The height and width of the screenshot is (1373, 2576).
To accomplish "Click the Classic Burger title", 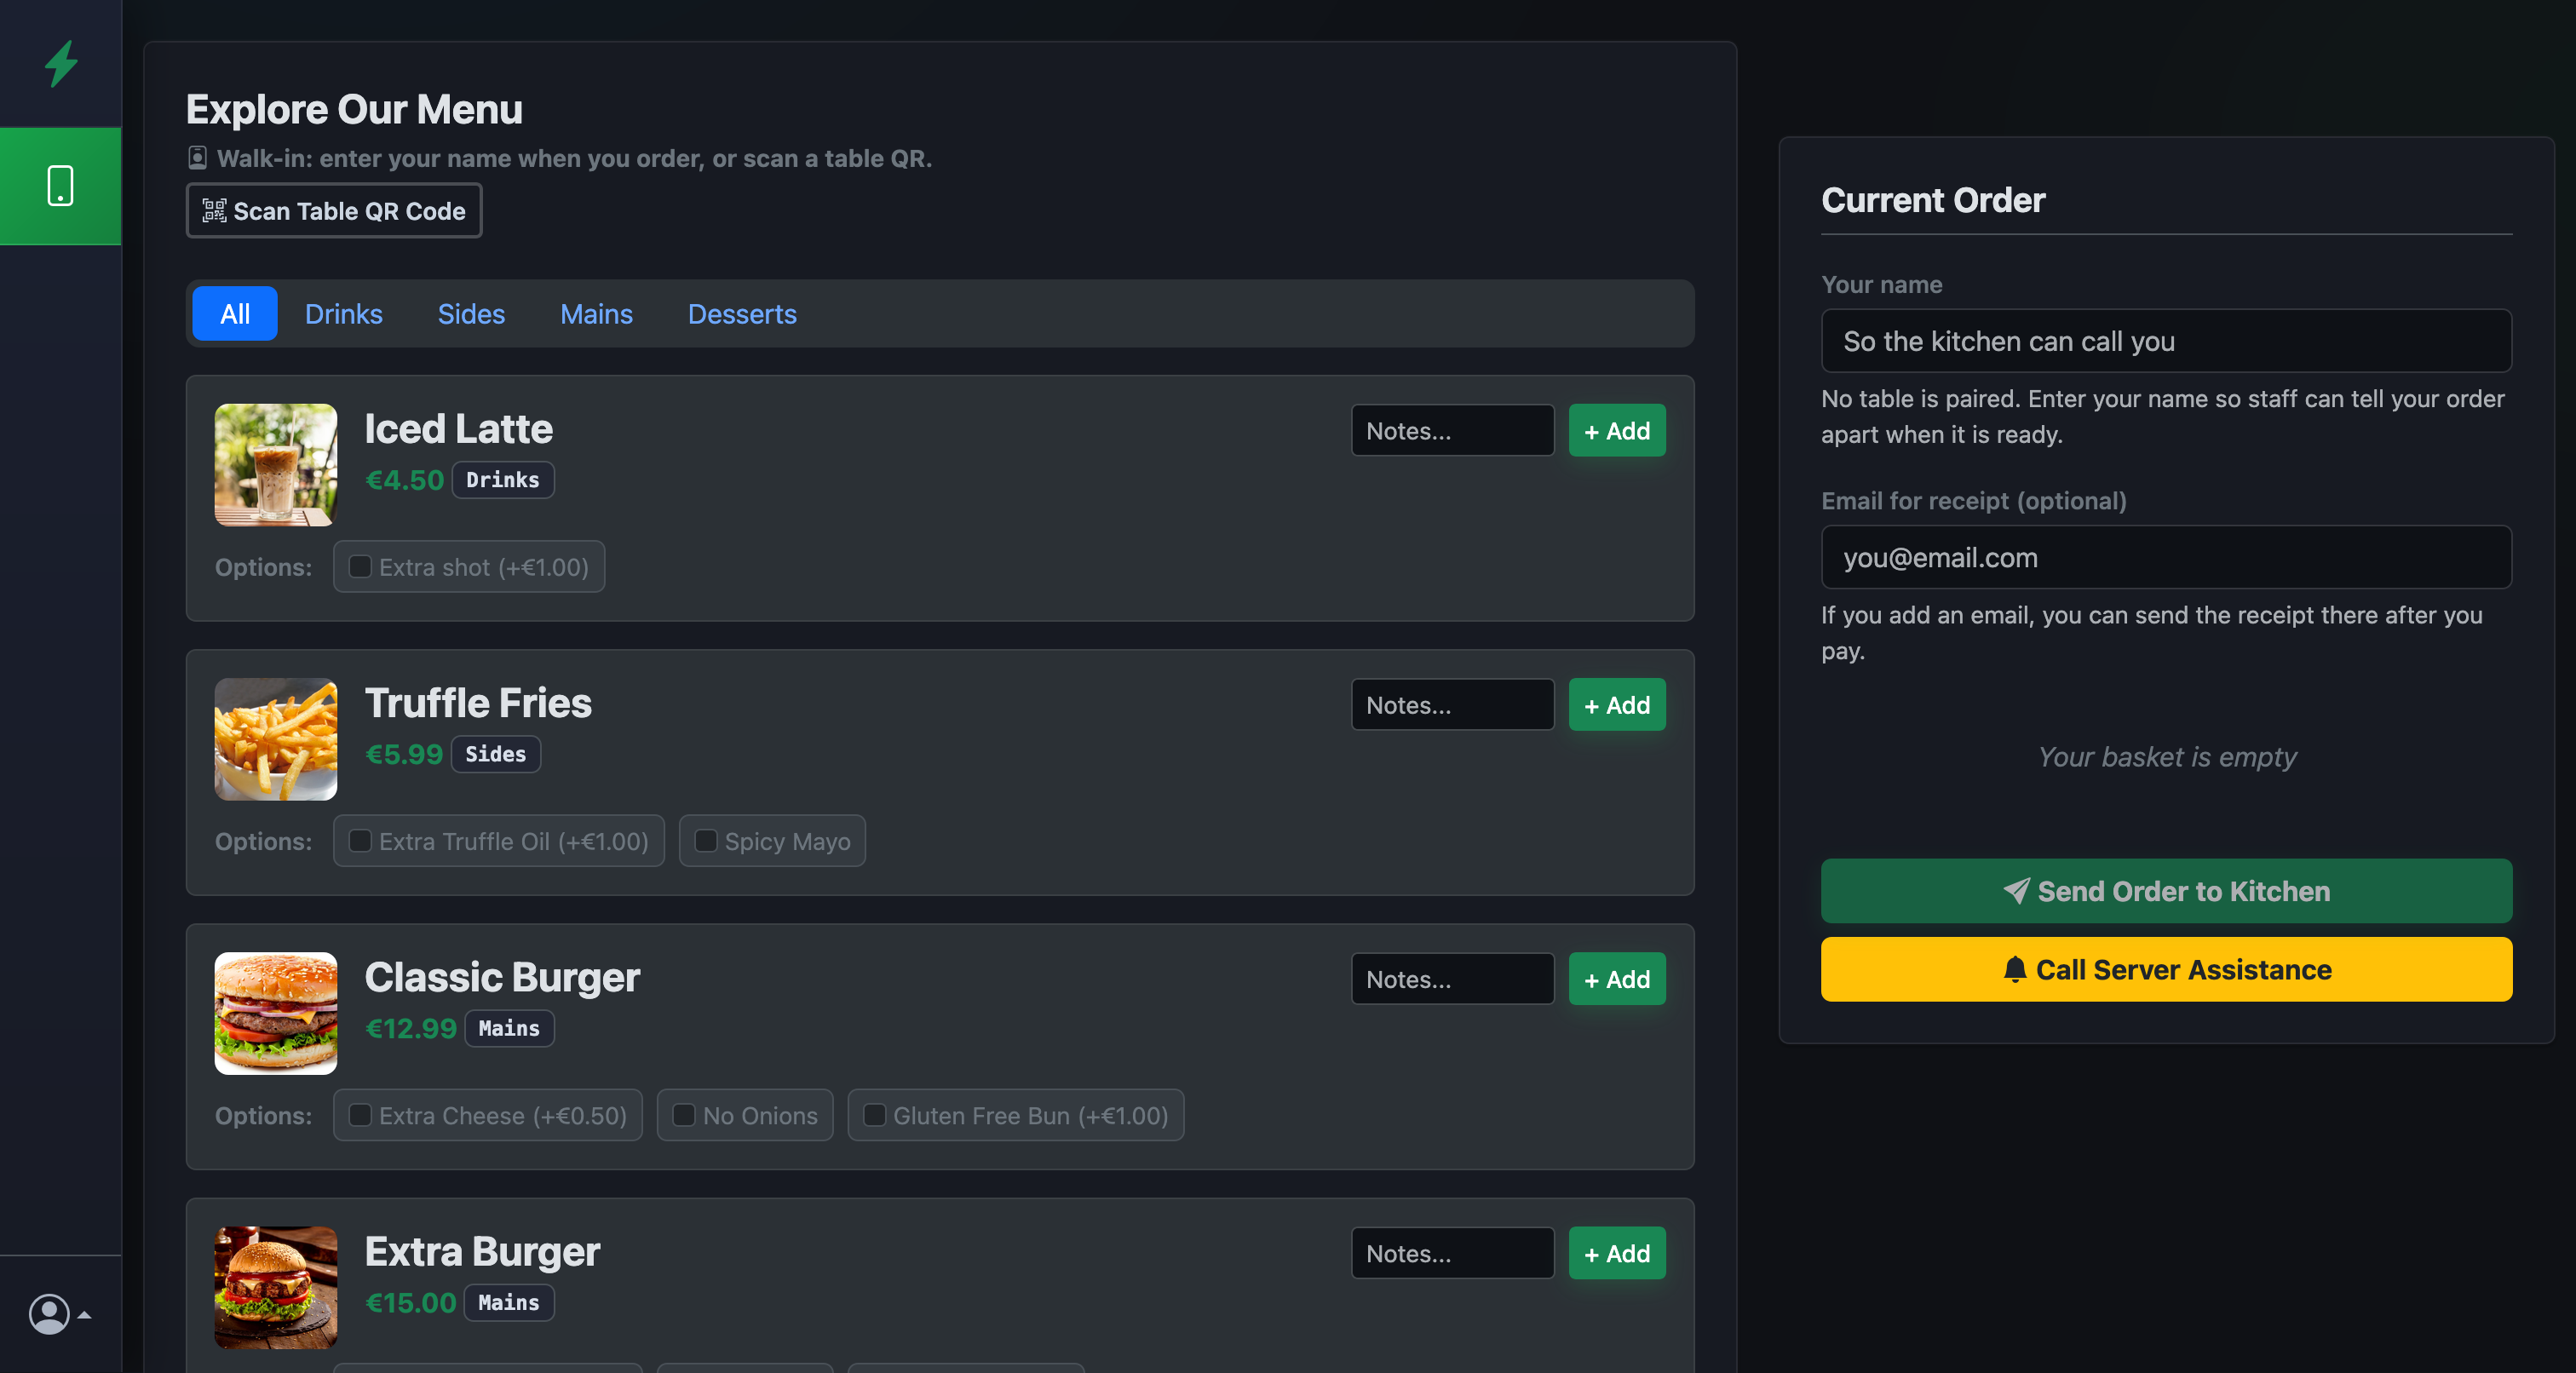I will (x=502, y=977).
